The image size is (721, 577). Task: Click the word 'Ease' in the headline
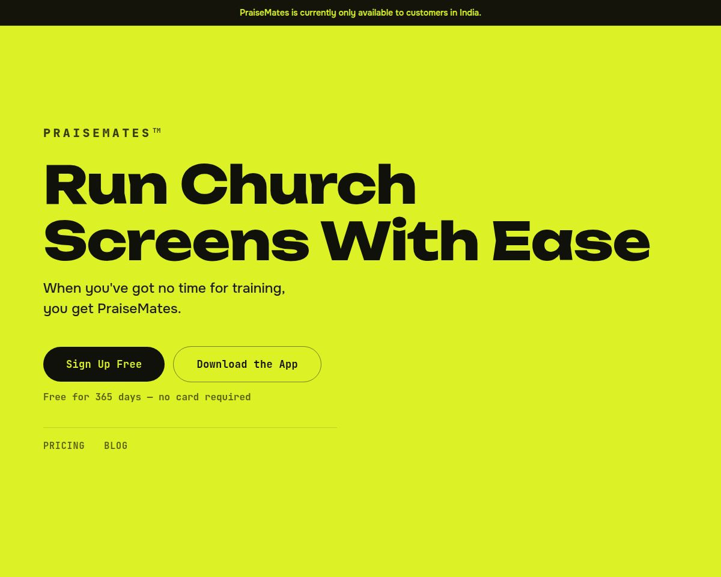click(x=571, y=242)
